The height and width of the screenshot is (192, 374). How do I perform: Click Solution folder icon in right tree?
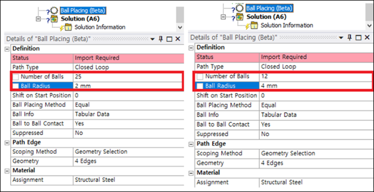tap(240, 17)
